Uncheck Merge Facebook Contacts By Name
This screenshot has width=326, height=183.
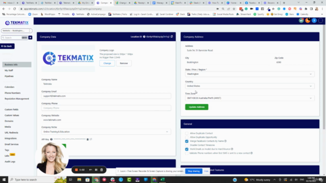pos(187,141)
